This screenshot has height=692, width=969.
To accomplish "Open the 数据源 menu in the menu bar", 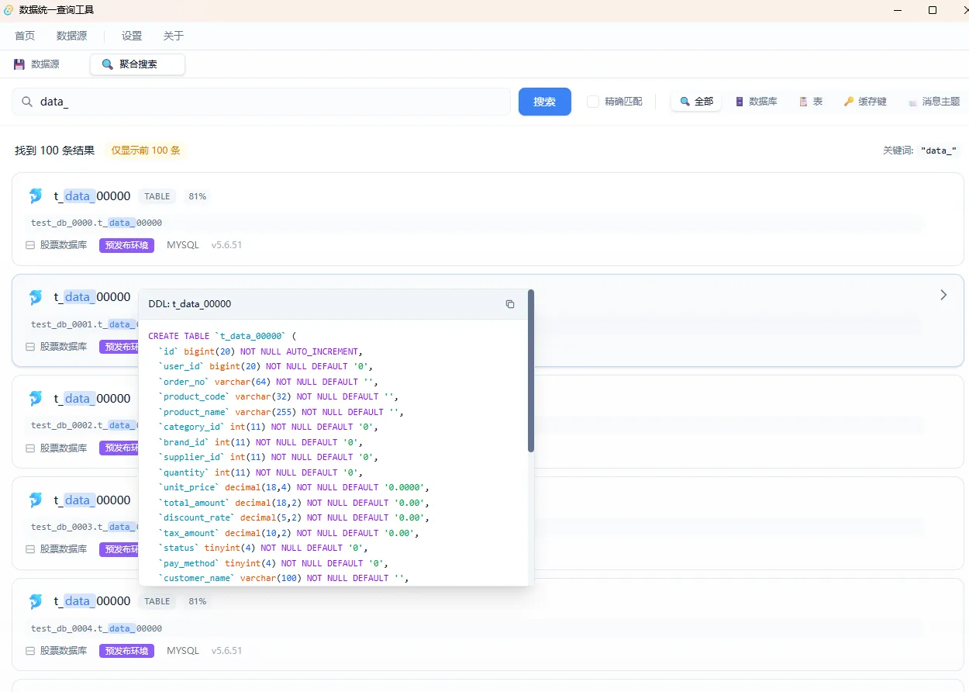I will 71,36.
